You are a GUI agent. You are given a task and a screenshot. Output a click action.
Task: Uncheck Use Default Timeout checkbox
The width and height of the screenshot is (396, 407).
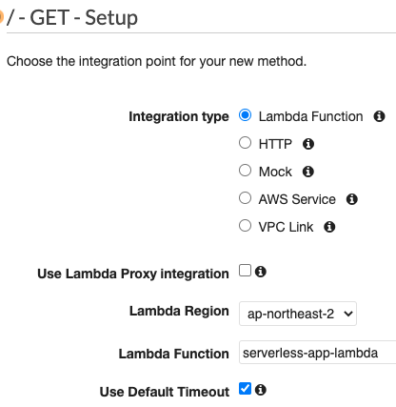(245, 388)
